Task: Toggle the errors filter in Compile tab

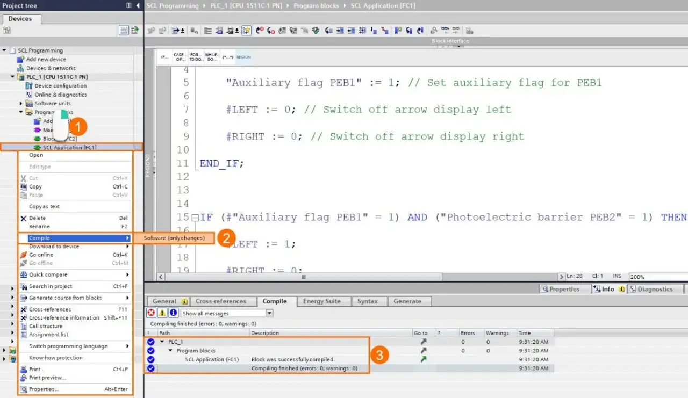Action: coord(152,313)
